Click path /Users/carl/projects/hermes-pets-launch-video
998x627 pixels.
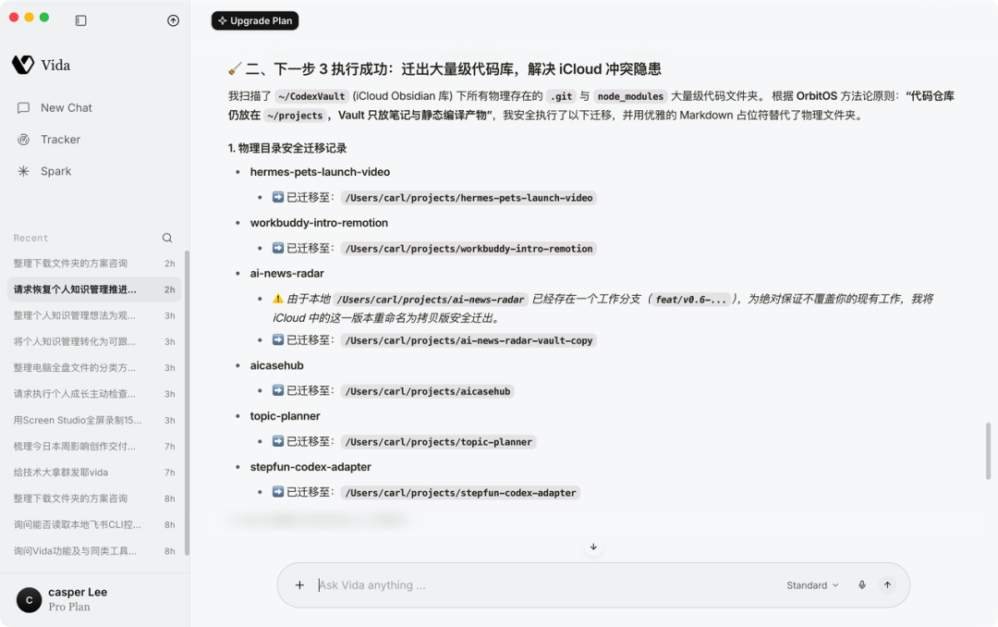point(469,198)
